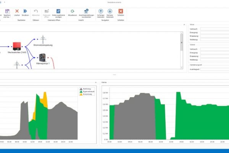This screenshot has width=229, height=153.
Task: Click the Autarkiegrad field
Action: 214,69
